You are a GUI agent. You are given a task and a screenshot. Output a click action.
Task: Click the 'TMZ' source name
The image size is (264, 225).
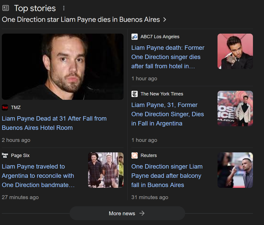16,107
